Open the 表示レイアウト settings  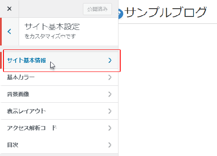[59, 111]
